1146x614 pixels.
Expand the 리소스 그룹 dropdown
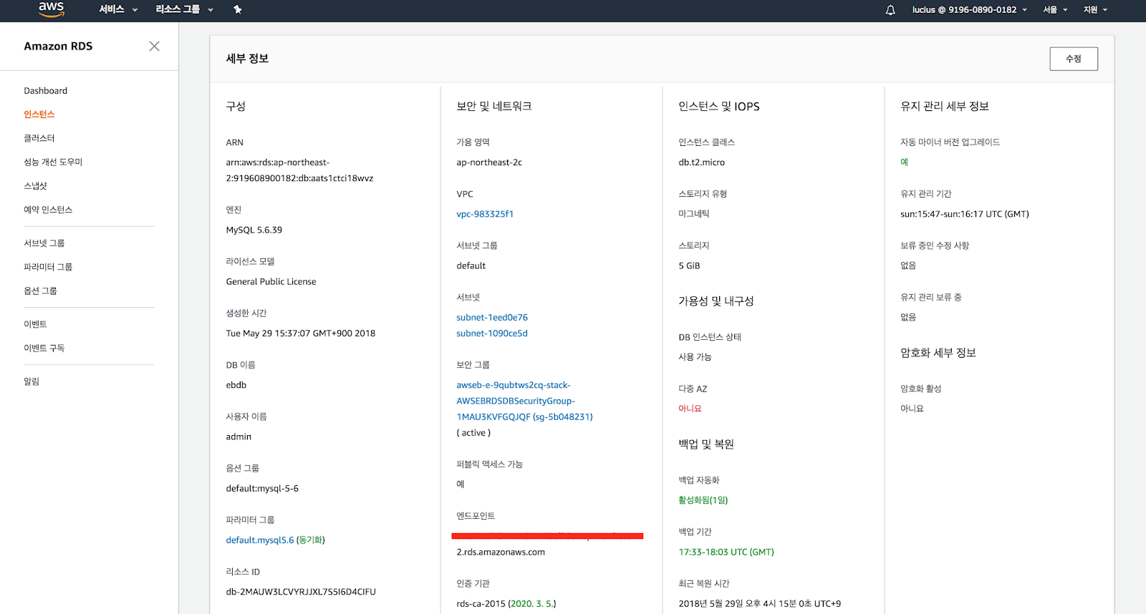pyautogui.click(x=184, y=9)
